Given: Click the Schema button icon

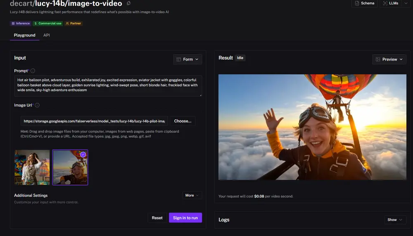Looking at the screenshot, I should tap(357, 3).
